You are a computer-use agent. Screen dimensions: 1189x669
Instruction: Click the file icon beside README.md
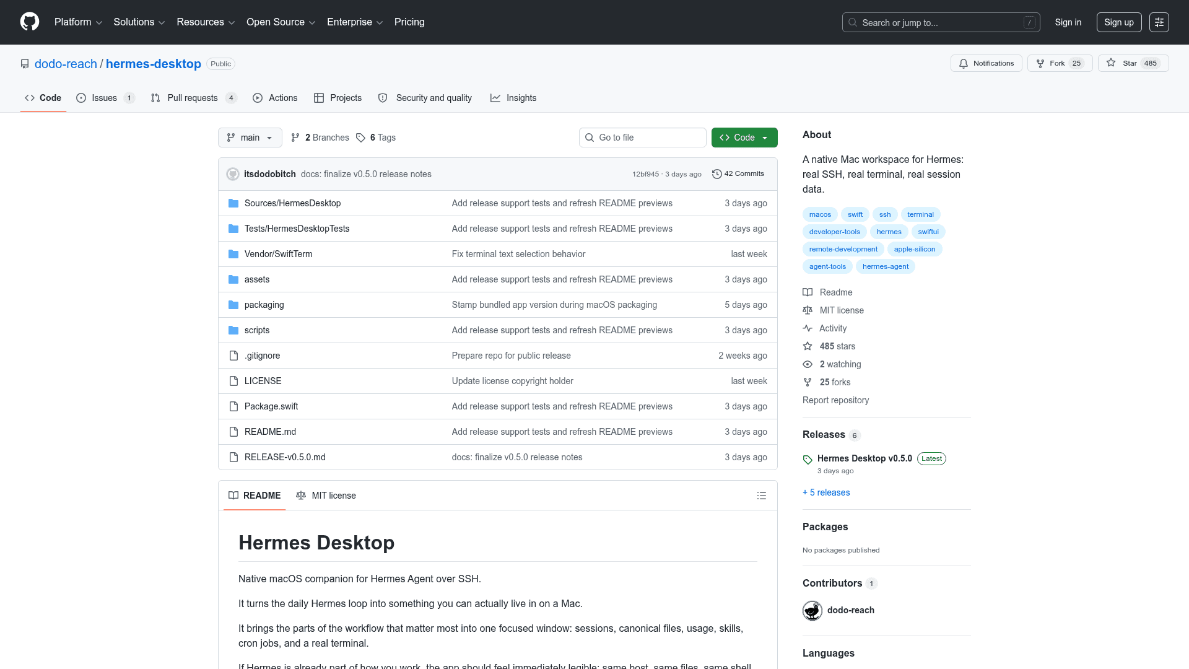click(233, 431)
